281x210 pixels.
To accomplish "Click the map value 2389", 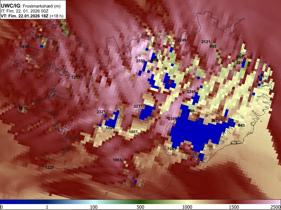I will [x=173, y=119].
